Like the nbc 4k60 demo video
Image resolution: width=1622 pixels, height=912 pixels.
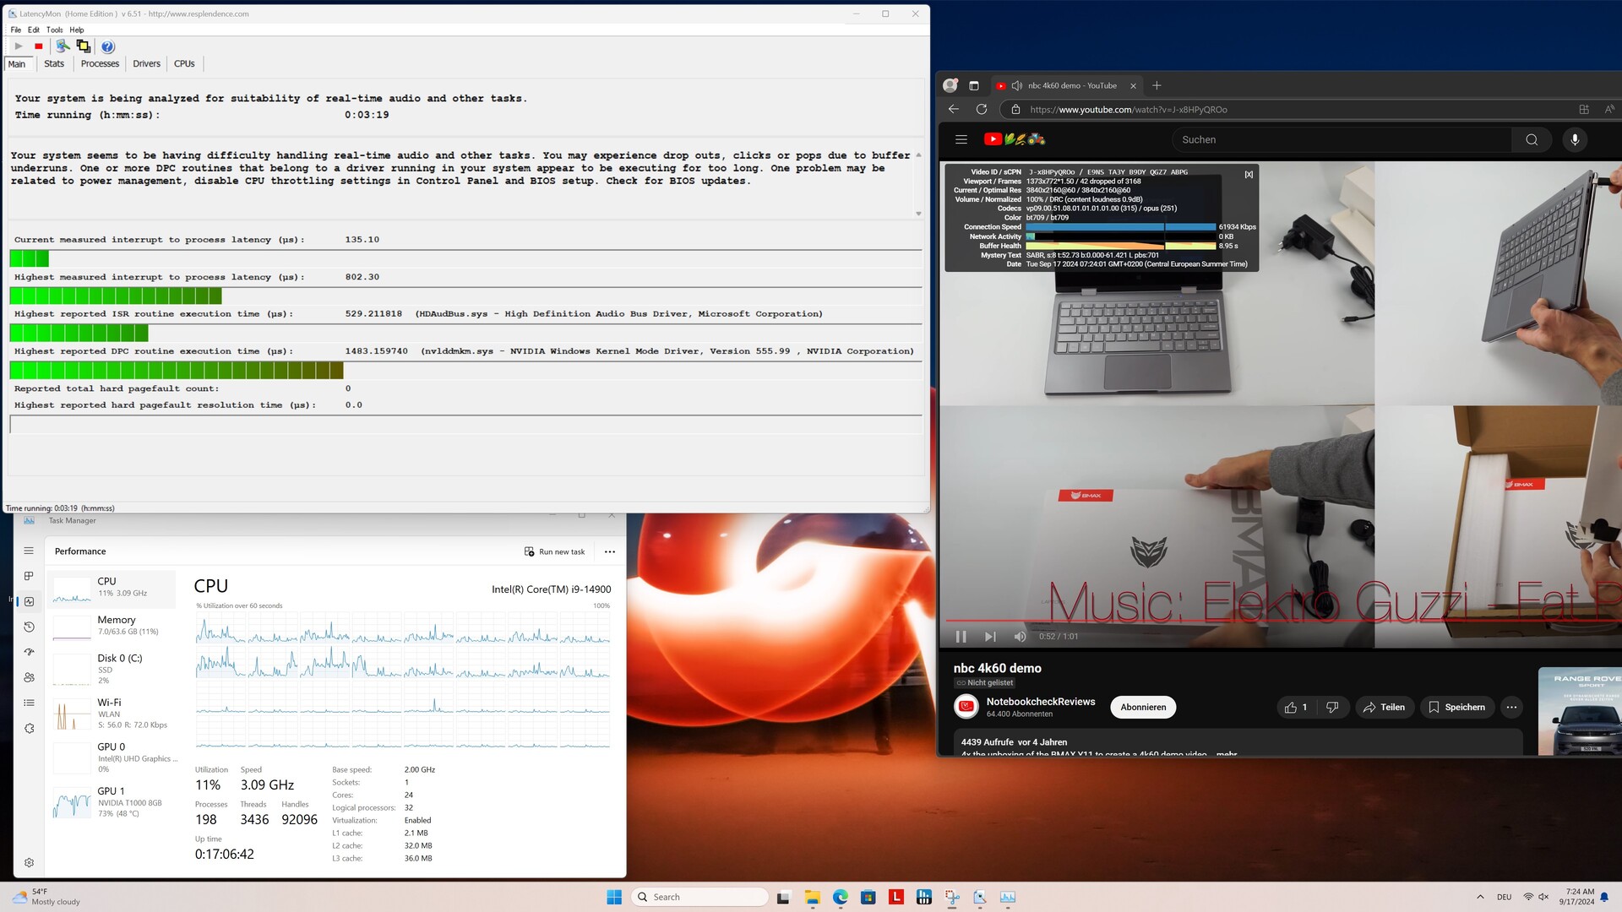click(1295, 708)
